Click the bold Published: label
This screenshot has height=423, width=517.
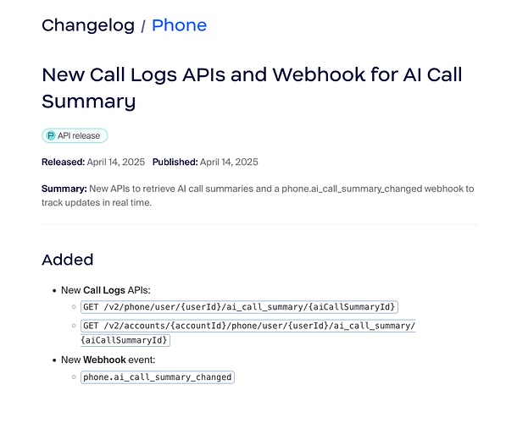click(175, 162)
